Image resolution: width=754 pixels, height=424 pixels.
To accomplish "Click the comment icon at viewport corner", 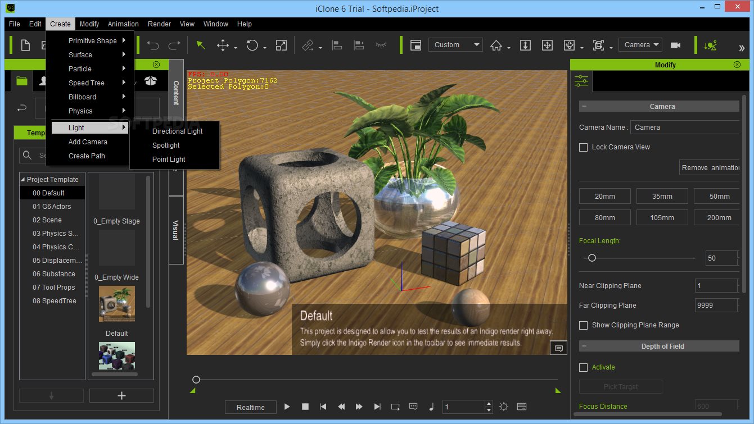I will coord(558,348).
